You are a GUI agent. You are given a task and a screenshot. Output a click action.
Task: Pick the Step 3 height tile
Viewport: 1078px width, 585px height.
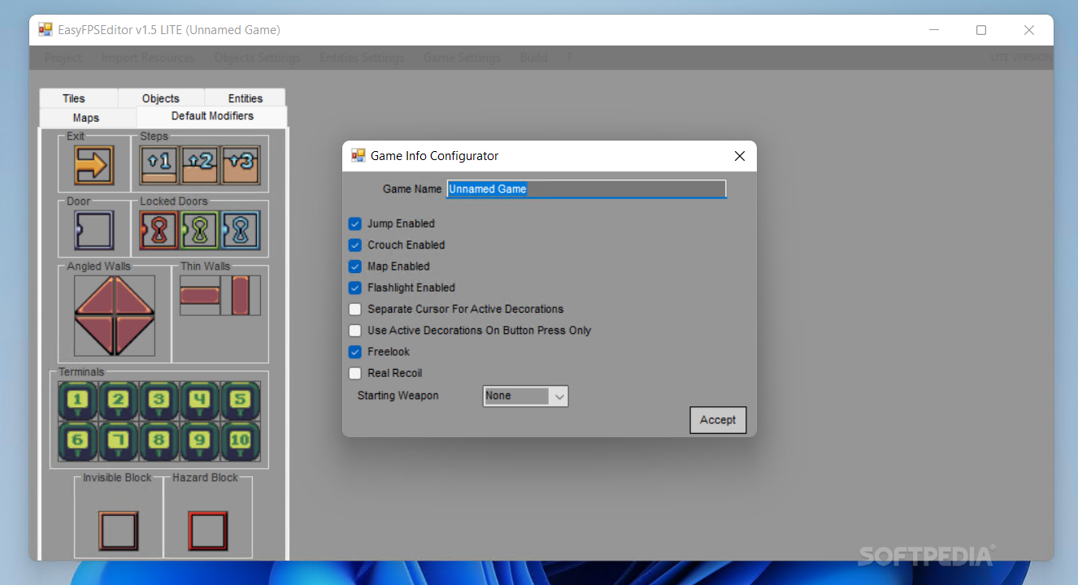point(241,166)
